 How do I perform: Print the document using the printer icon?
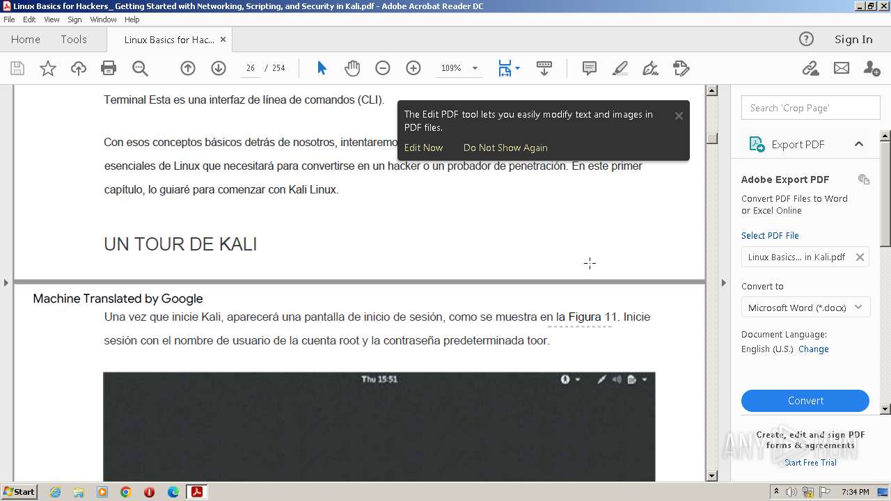[109, 68]
